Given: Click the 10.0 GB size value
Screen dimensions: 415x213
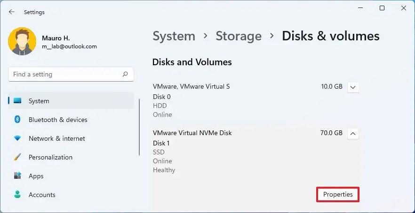Looking at the screenshot, I should click(332, 87).
